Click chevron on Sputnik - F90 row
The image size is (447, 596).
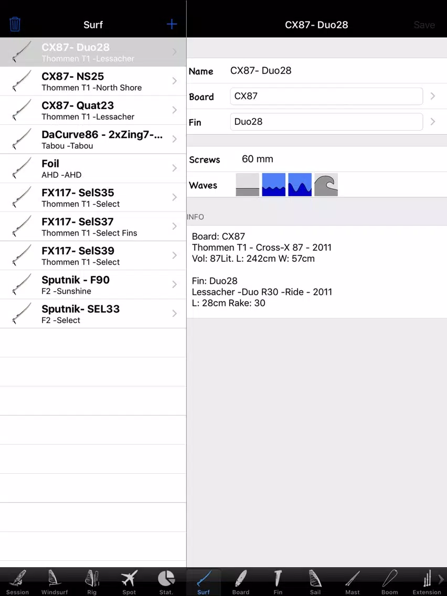tap(175, 285)
